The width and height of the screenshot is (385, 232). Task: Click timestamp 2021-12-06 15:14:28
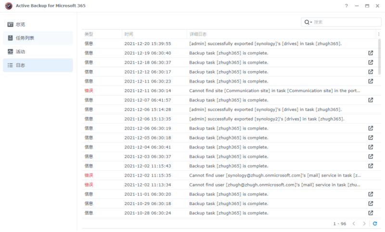[148, 110]
